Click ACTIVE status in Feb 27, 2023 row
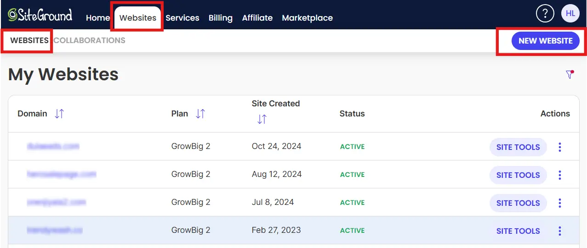This screenshot has height=248, width=587. (x=352, y=231)
